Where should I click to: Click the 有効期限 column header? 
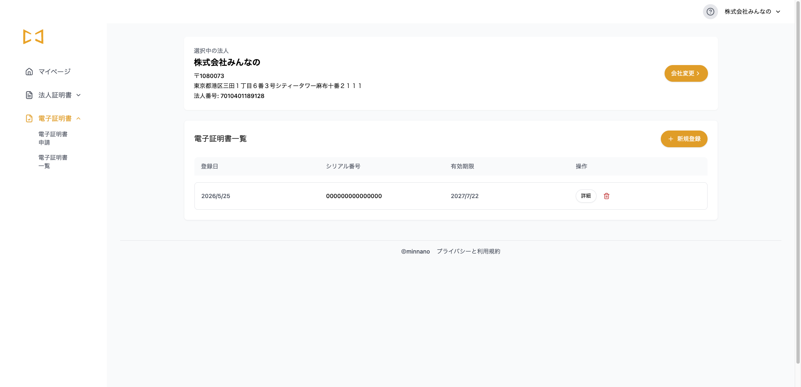(x=462, y=166)
